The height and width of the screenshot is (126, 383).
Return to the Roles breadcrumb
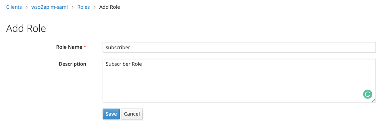coord(83,7)
